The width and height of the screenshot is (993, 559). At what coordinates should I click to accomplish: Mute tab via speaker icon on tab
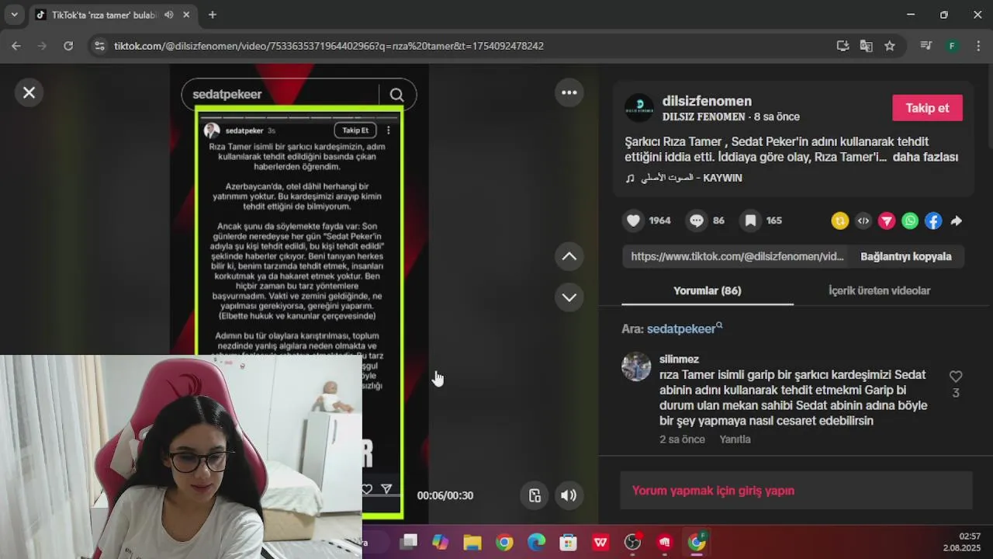169,15
